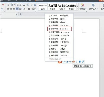Expand the styles gallery more arrow
Screen dimensions: 104x97
[77, 9]
